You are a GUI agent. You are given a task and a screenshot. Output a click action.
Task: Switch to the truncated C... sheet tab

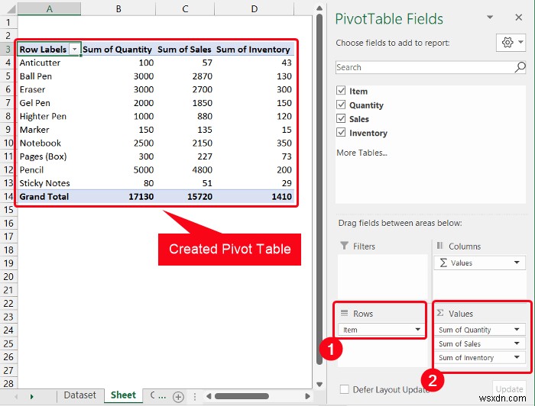tap(158, 395)
